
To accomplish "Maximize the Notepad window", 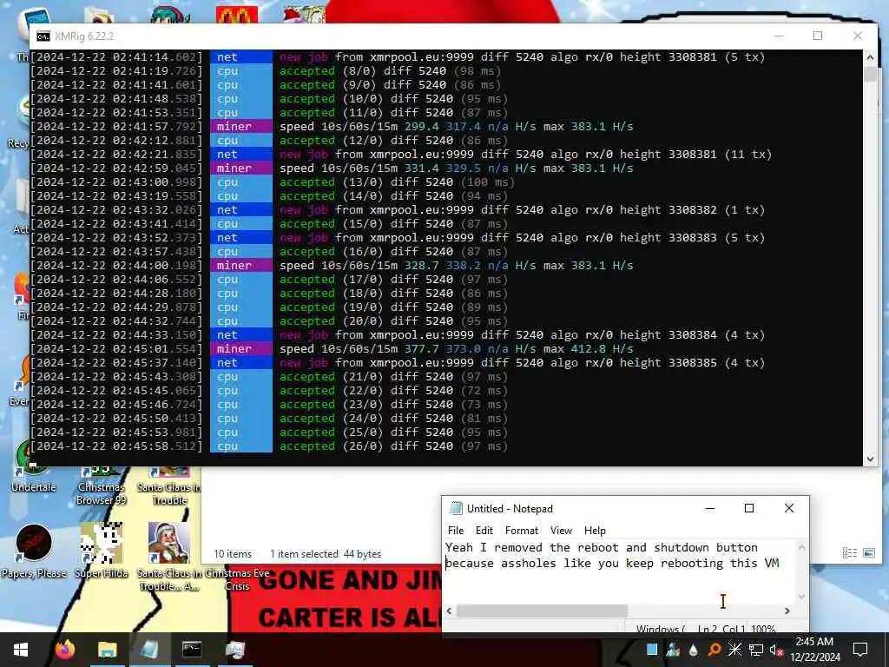I will (x=749, y=508).
